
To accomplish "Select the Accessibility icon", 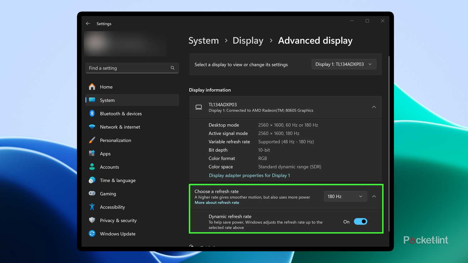I will [x=92, y=207].
